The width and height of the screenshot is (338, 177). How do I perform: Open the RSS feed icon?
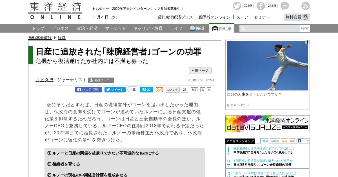306,6
